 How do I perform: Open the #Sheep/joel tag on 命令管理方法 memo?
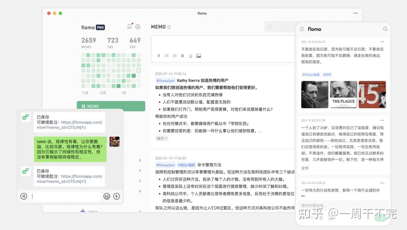tap(165, 165)
